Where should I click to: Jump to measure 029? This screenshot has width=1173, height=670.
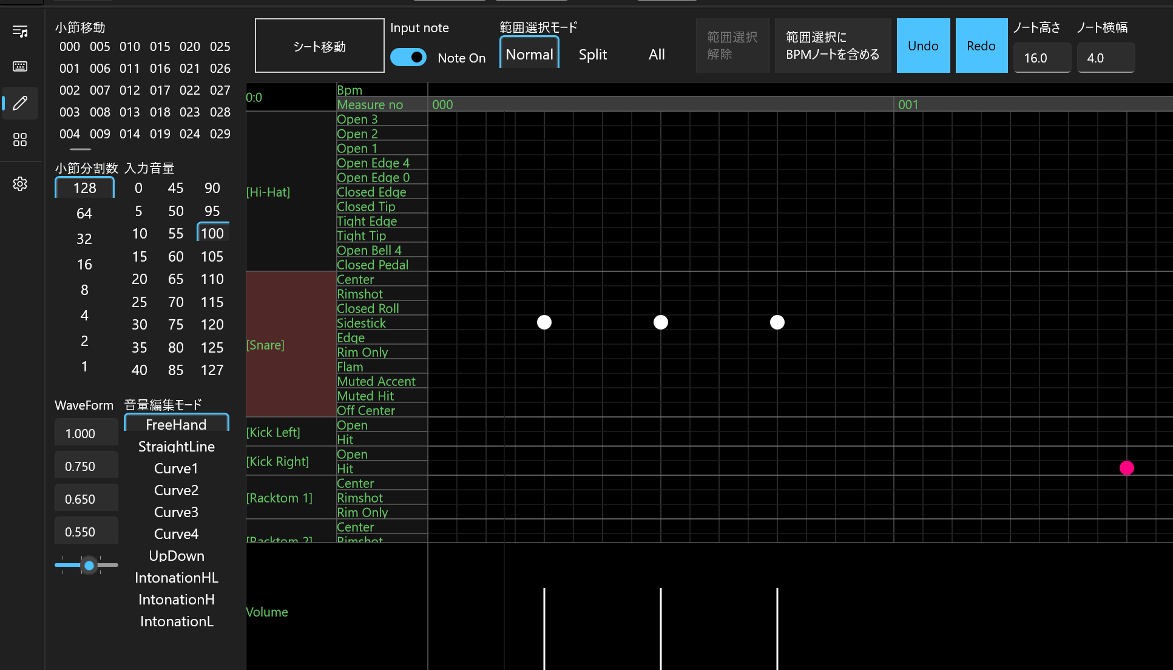click(220, 134)
